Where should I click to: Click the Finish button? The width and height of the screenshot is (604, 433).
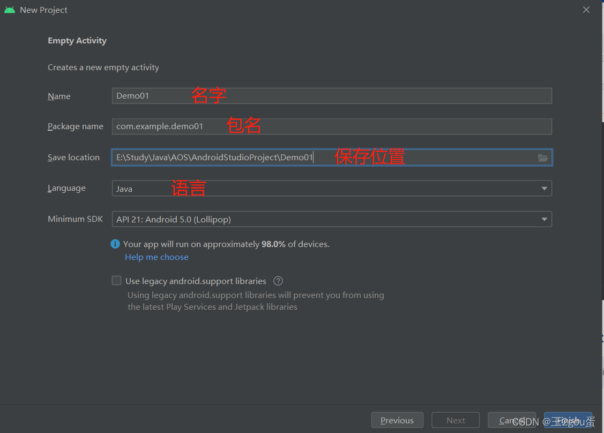pyautogui.click(x=568, y=420)
